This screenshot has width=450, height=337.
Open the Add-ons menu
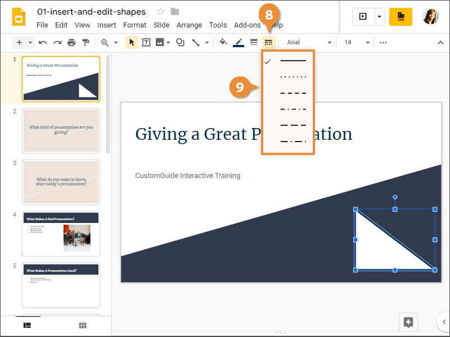[247, 25]
